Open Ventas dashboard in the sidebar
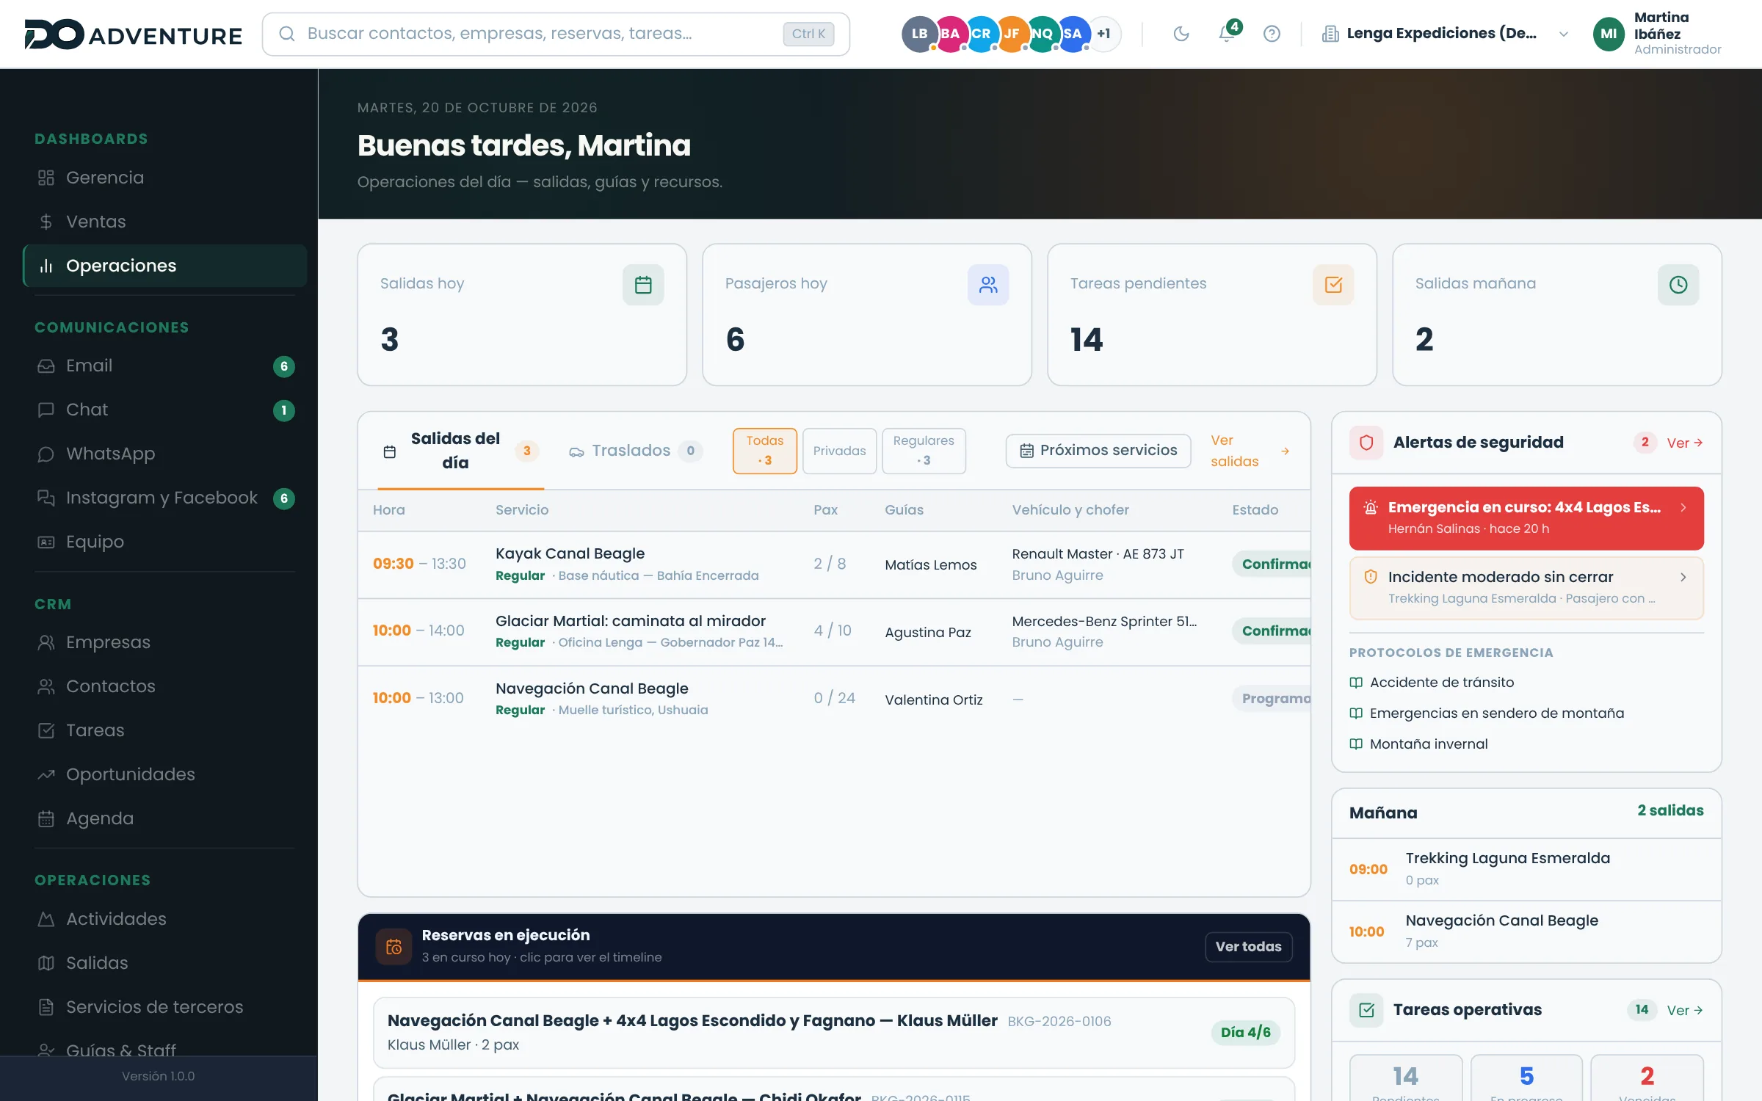This screenshot has width=1762, height=1101. 164,222
